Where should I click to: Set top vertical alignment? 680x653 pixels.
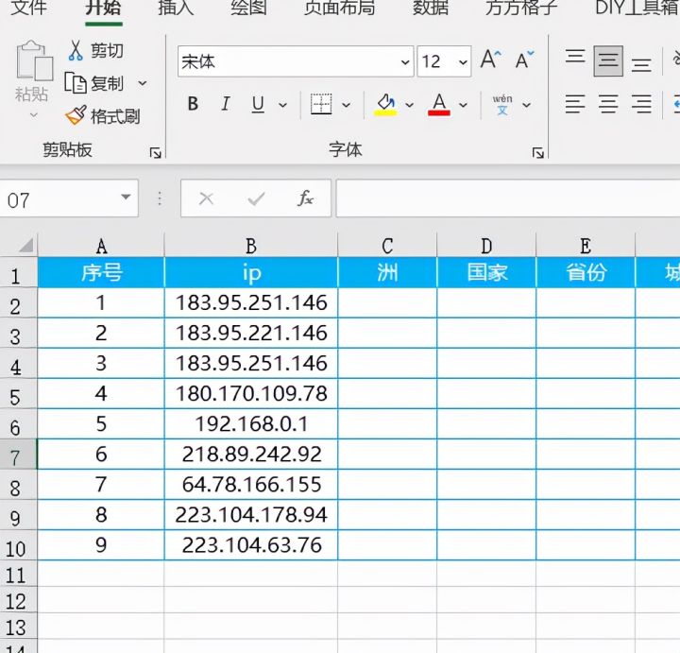pyautogui.click(x=575, y=58)
